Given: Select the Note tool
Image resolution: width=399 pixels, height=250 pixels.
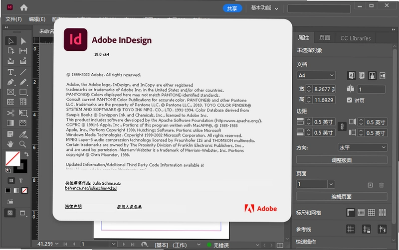Looking at the screenshot, I should pos(10,134).
